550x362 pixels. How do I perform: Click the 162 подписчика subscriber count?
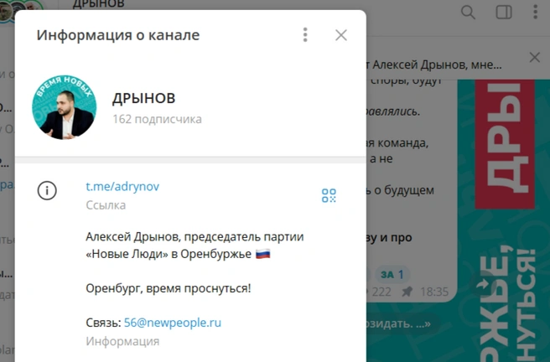(x=157, y=119)
